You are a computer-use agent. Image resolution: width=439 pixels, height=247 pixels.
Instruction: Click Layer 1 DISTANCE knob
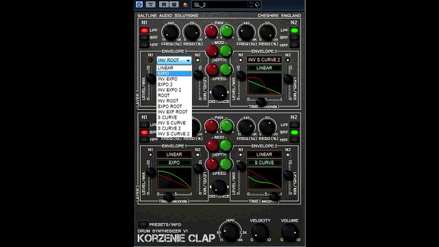(x=219, y=92)
